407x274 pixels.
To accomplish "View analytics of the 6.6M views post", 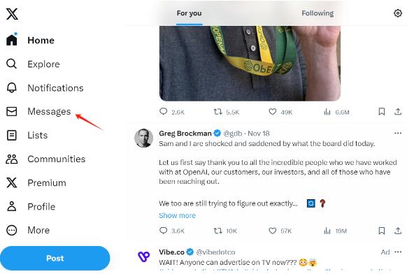I will tap(327, 112).
